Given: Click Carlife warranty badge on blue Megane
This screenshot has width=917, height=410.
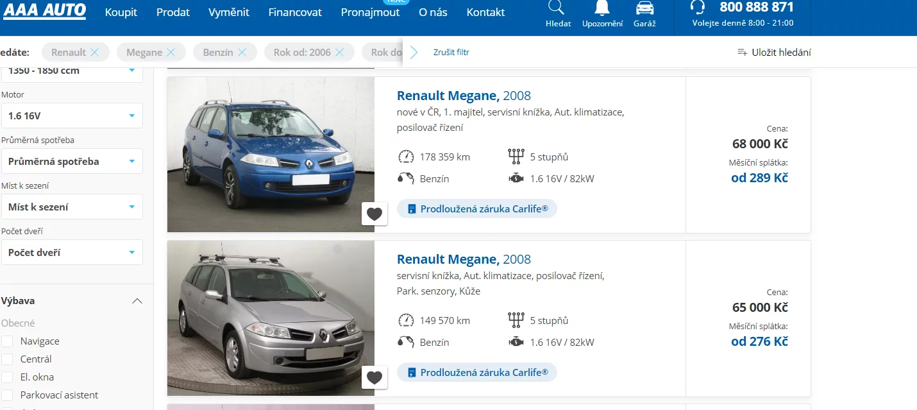Looking at the screenshot, I should point(477,209).
